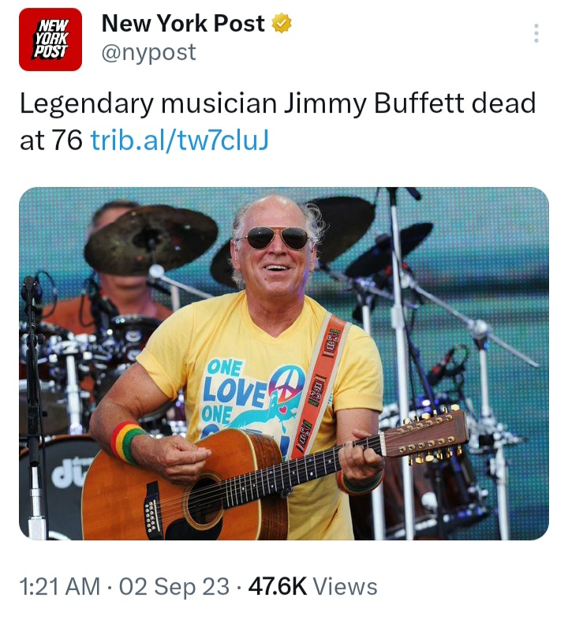Click the "Legendary musician Jimmy Buffett dead" text
568x620 pixels.
coord(278,103)
